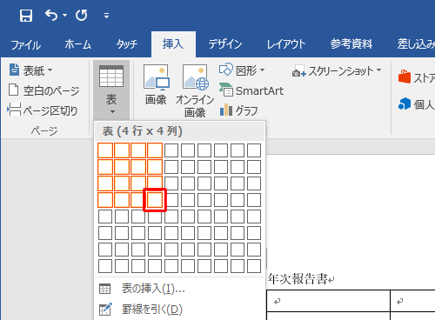Click the second cell of the document table
Viewport: 435px width, 320px height.
[x=413, y=301]
